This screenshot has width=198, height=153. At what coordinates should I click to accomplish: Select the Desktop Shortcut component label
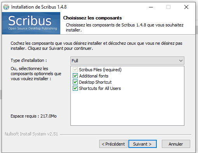pos(95,82)
